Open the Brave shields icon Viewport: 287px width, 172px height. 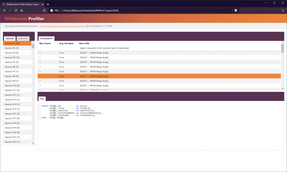236,10
